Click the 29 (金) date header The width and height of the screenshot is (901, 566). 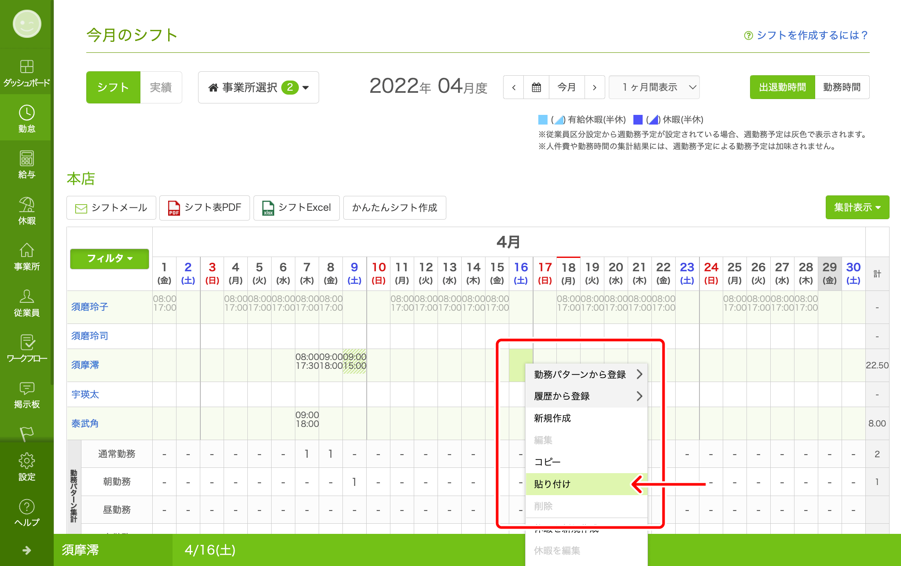[x=829, y=273]
